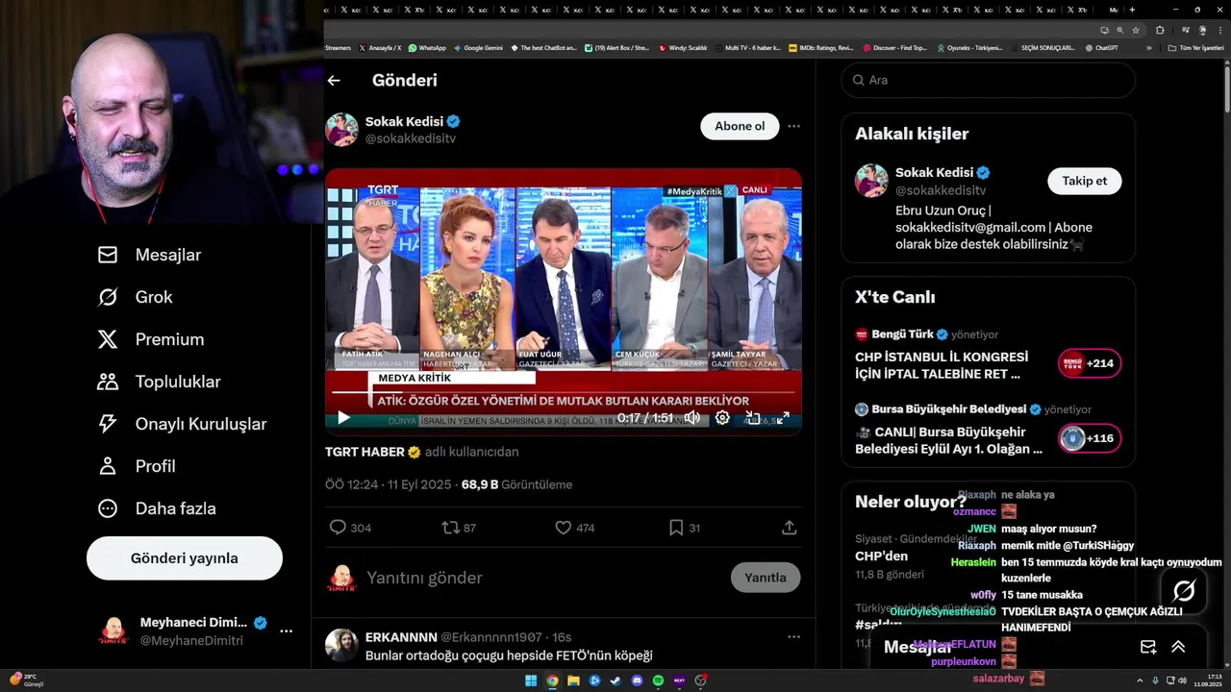Open Grok from the sidebar
This screenshot has height=692, width=1231.
click(x=136, y=297)
